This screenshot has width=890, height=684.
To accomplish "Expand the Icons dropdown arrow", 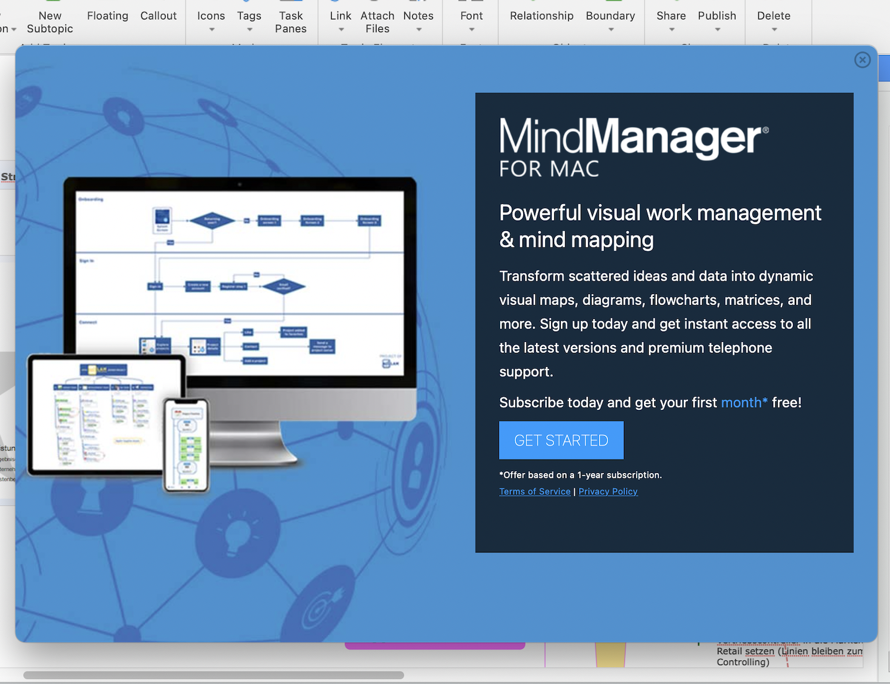I will coord(212,30).
